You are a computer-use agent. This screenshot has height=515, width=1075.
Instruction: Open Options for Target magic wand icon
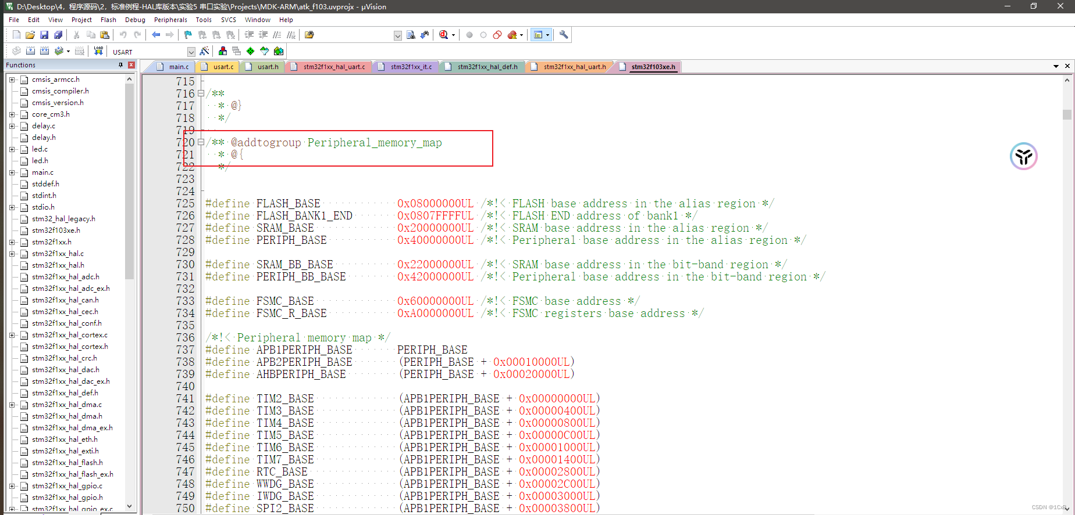pyautogui.click(x=204, y=51)
